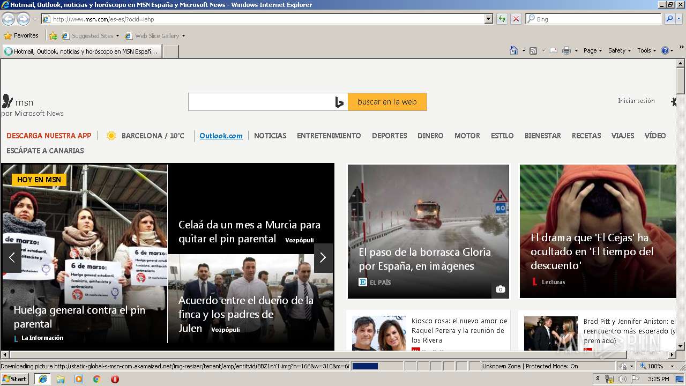Open the 'El Cejas' drama article image
Screen dimensions: 686x386
click(598, 231)
